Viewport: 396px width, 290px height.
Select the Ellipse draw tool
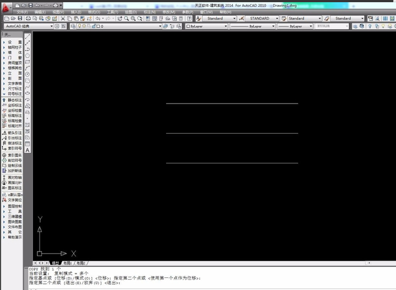pyautogui.click(x=28, y=93)
